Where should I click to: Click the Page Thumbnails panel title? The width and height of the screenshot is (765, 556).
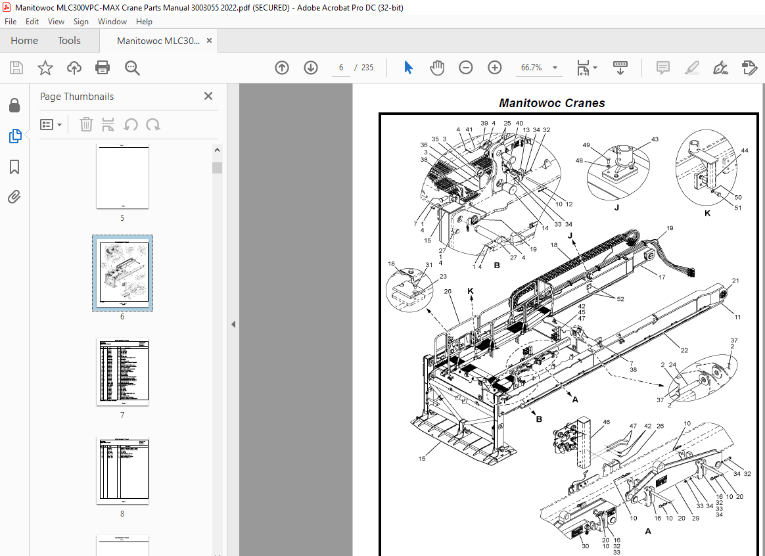point(77,97)
